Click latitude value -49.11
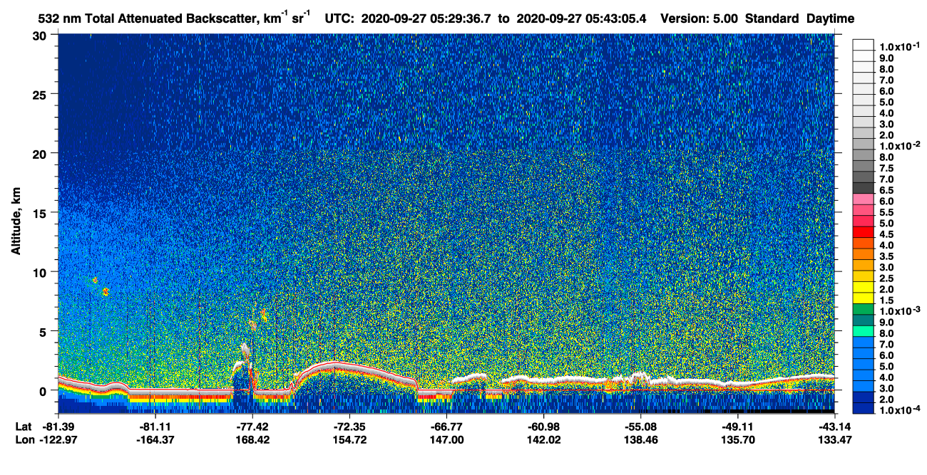This screenshot has width=927, height=475. coord(737,426)
